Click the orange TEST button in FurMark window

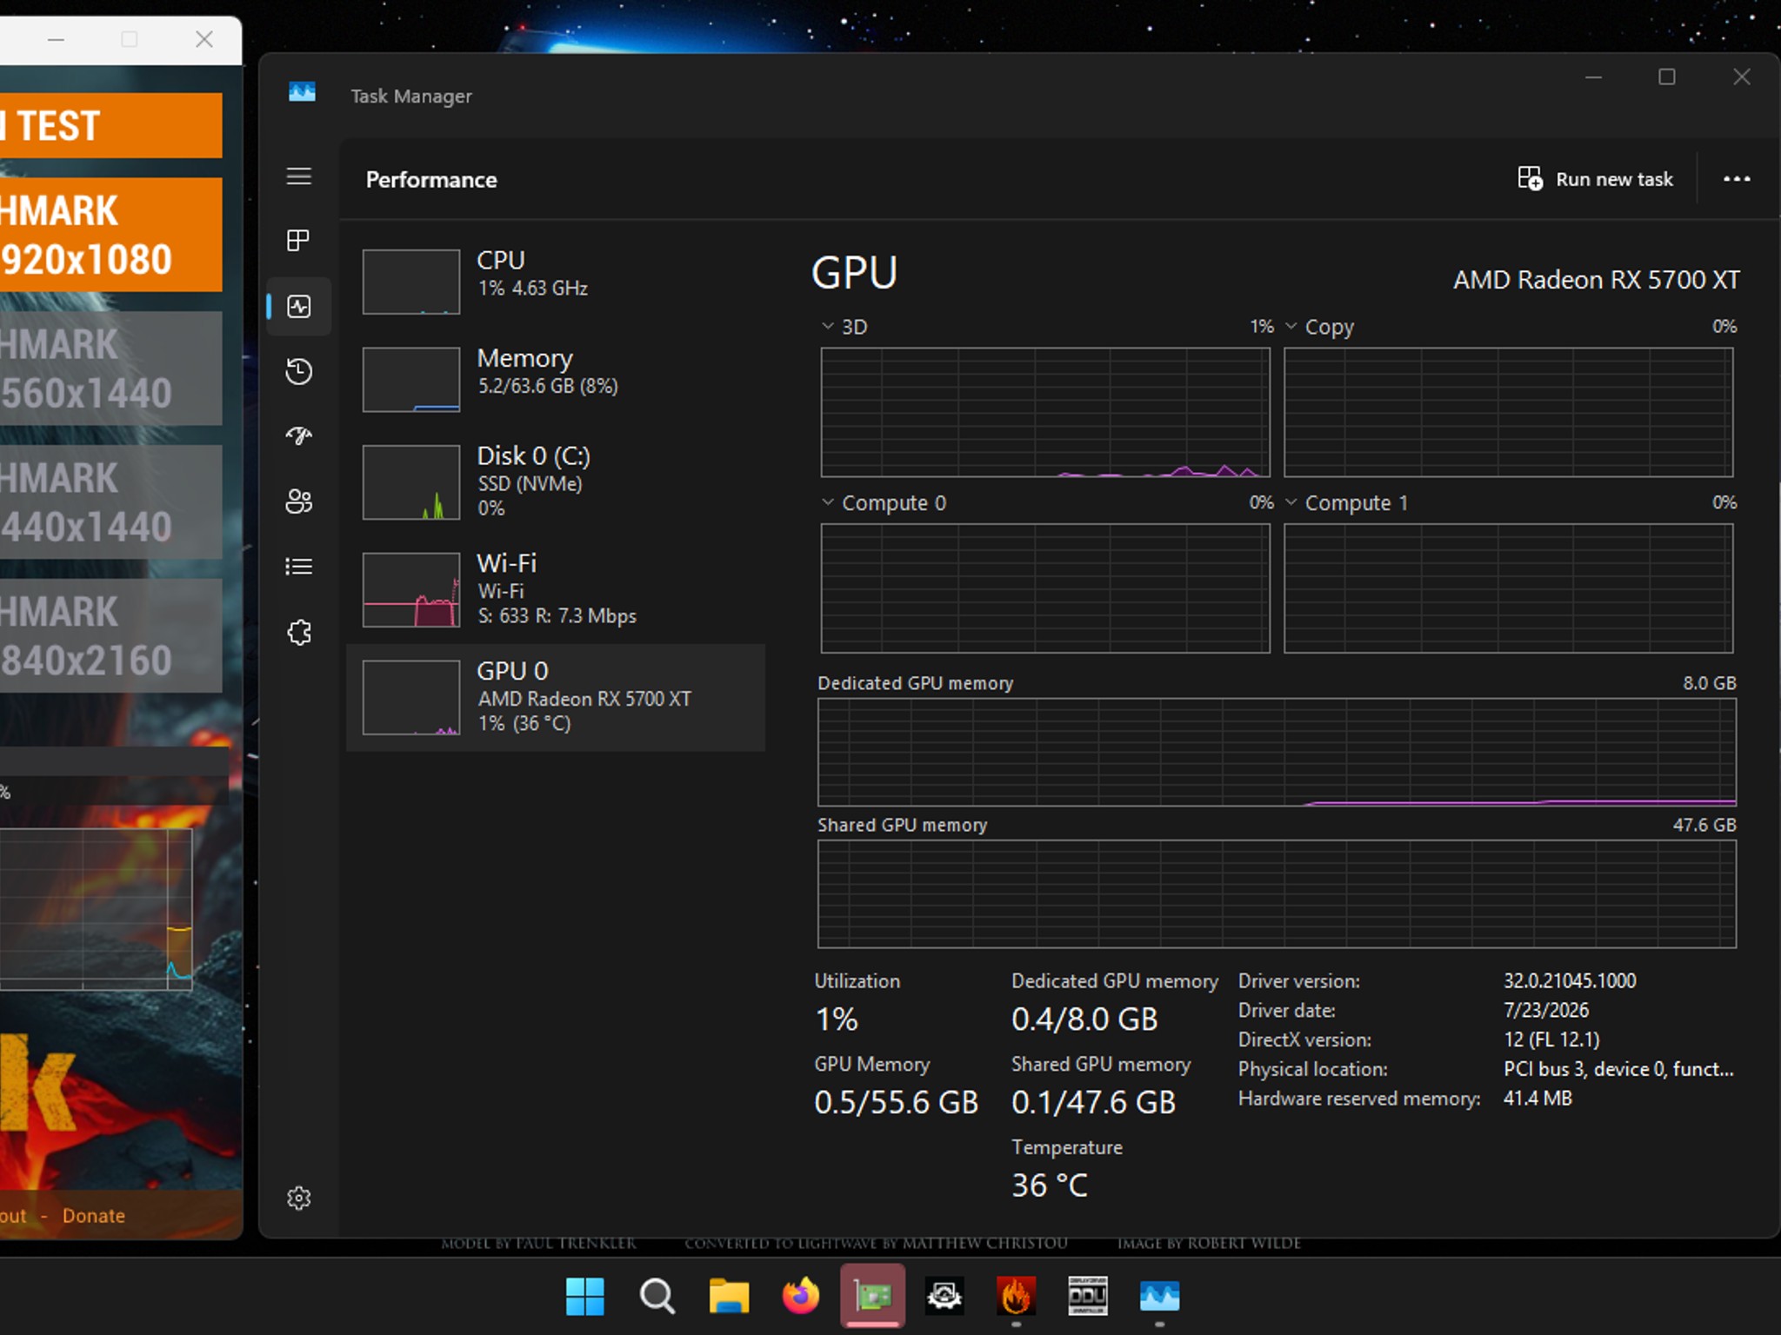(x=110, y=125)
